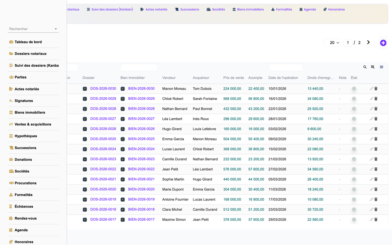Edit the DOS-2026-0030 row pencil
This screenshot has height=245, width=392.
pos(371,89)
